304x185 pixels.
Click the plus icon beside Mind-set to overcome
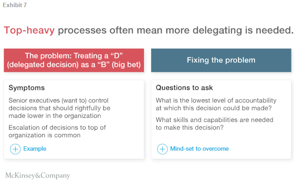(163, 149)
